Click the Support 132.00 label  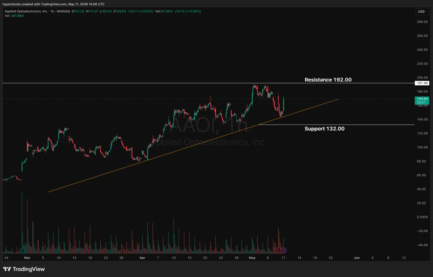(324, 128)
